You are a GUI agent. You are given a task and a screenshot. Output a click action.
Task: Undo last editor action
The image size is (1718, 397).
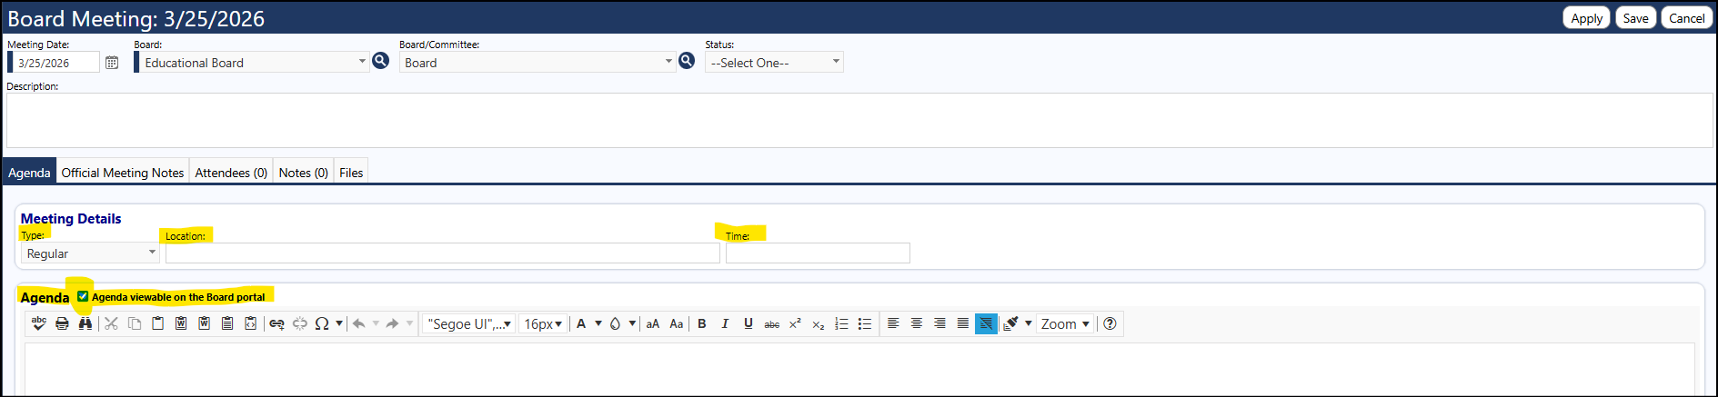coord(359,323)
